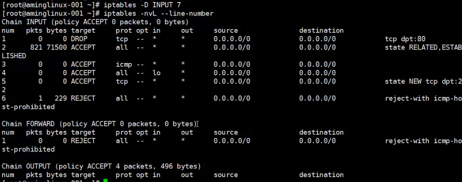This screenshot has height=182, width=462.
Task: Click the ACCEPT target in INPUT rule 4
Action: pos(83,73)
